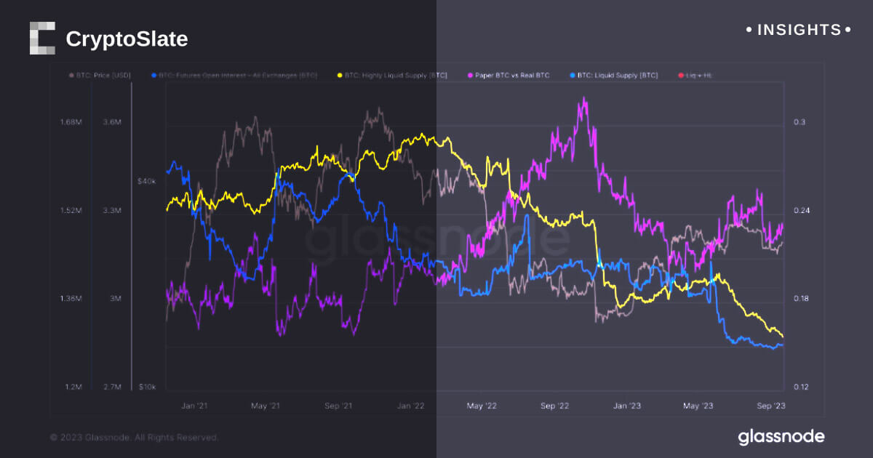Click the May '21 x-axis date label
The image size is (873, 458).
[265, 405]
